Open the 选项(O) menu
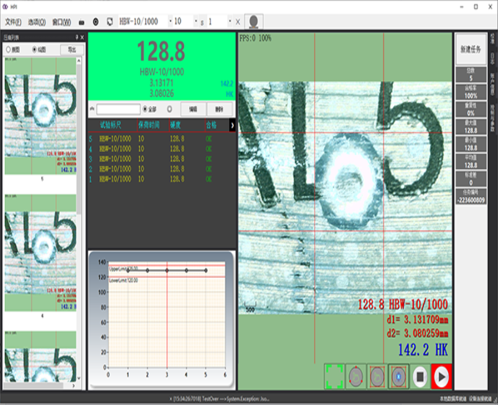Image resolution: width=498 pixels, height=405 pixels. pyautogui.click(x=37, y=22)
